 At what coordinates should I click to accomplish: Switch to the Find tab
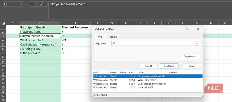[100, 37]
